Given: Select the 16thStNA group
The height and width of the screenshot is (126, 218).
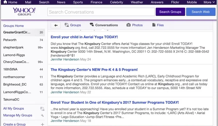Looking at the screenshot, I should pos(10,69).
